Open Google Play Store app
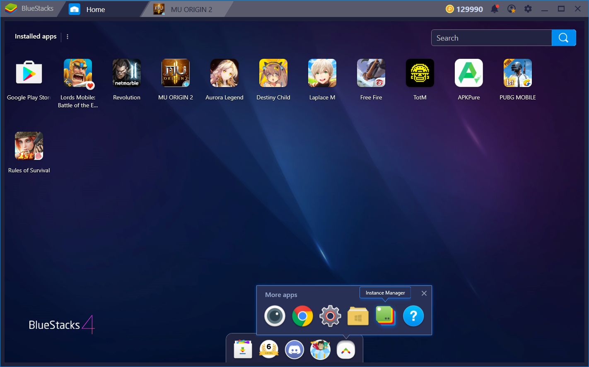Viewport: 589px width, 367px height. click(29, 73)
